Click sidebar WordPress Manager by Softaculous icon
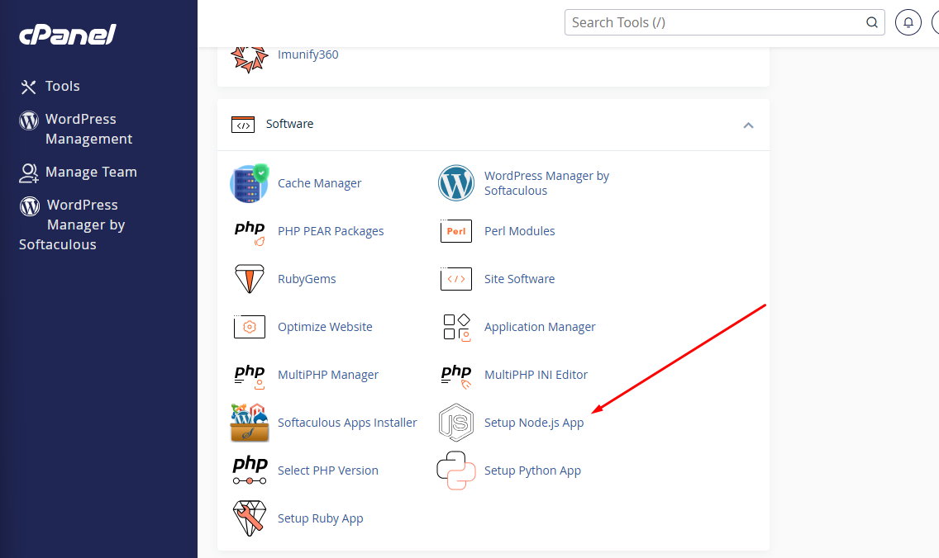Screen dimensions: 939x558 coord(30,206)
